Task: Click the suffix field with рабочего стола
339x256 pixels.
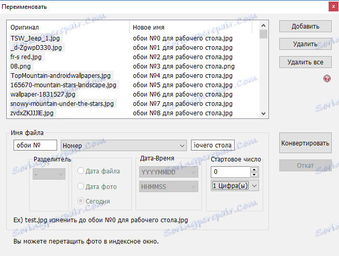Action: 213,145
